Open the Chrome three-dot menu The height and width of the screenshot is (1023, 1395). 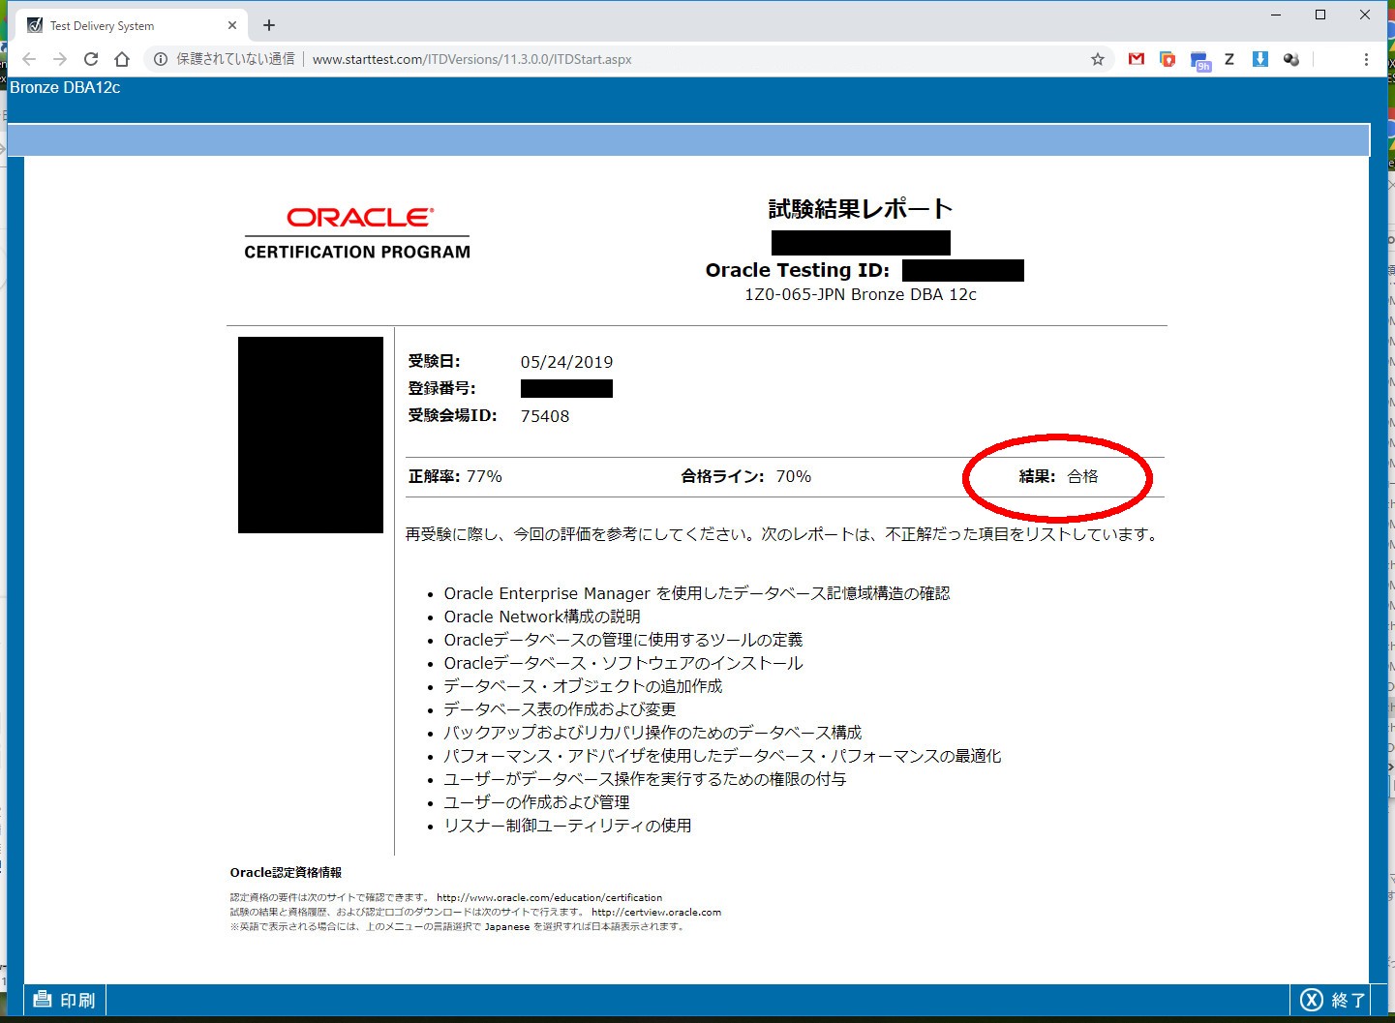point(1366,59)
